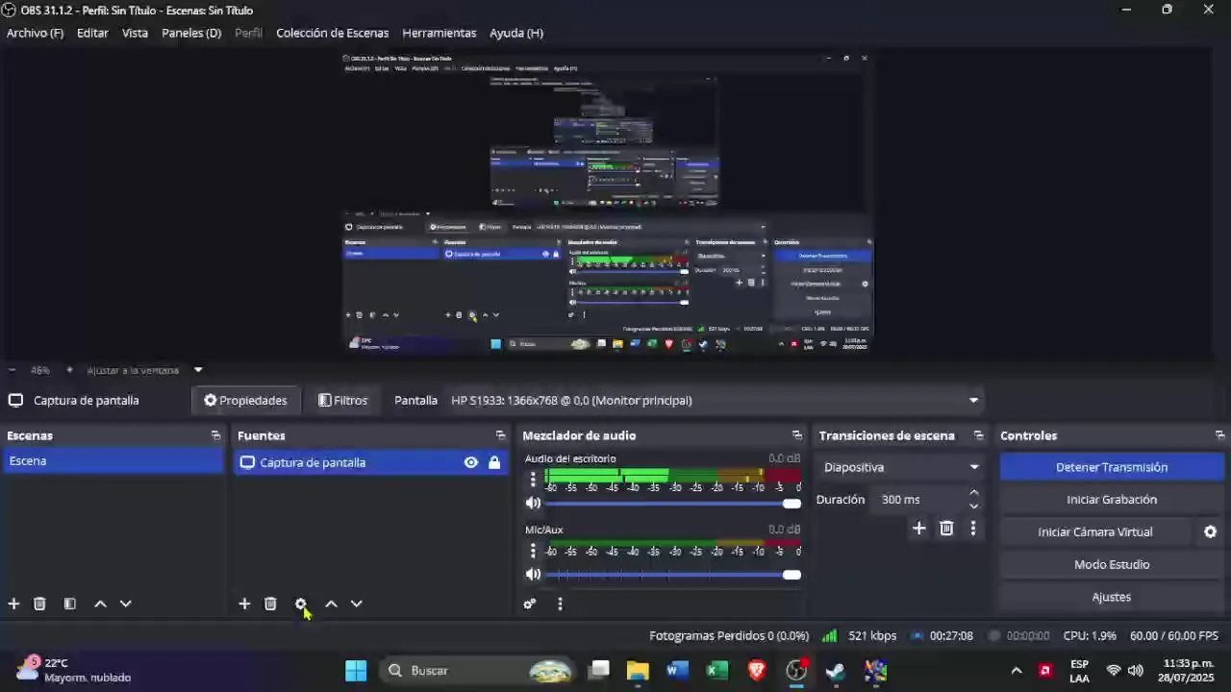Open audio mixer menu three dots at bottom
The height and width of the screenshot is (692, 1231).
[560, 604]
